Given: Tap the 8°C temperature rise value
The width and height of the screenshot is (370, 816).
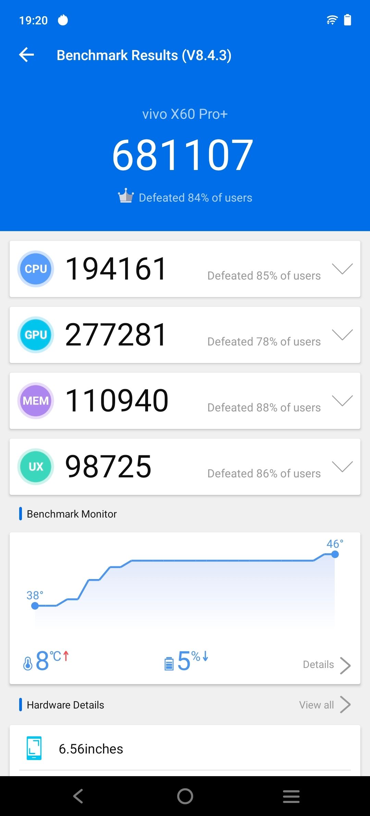Looking at the screenshot, I should click(52, 660).
